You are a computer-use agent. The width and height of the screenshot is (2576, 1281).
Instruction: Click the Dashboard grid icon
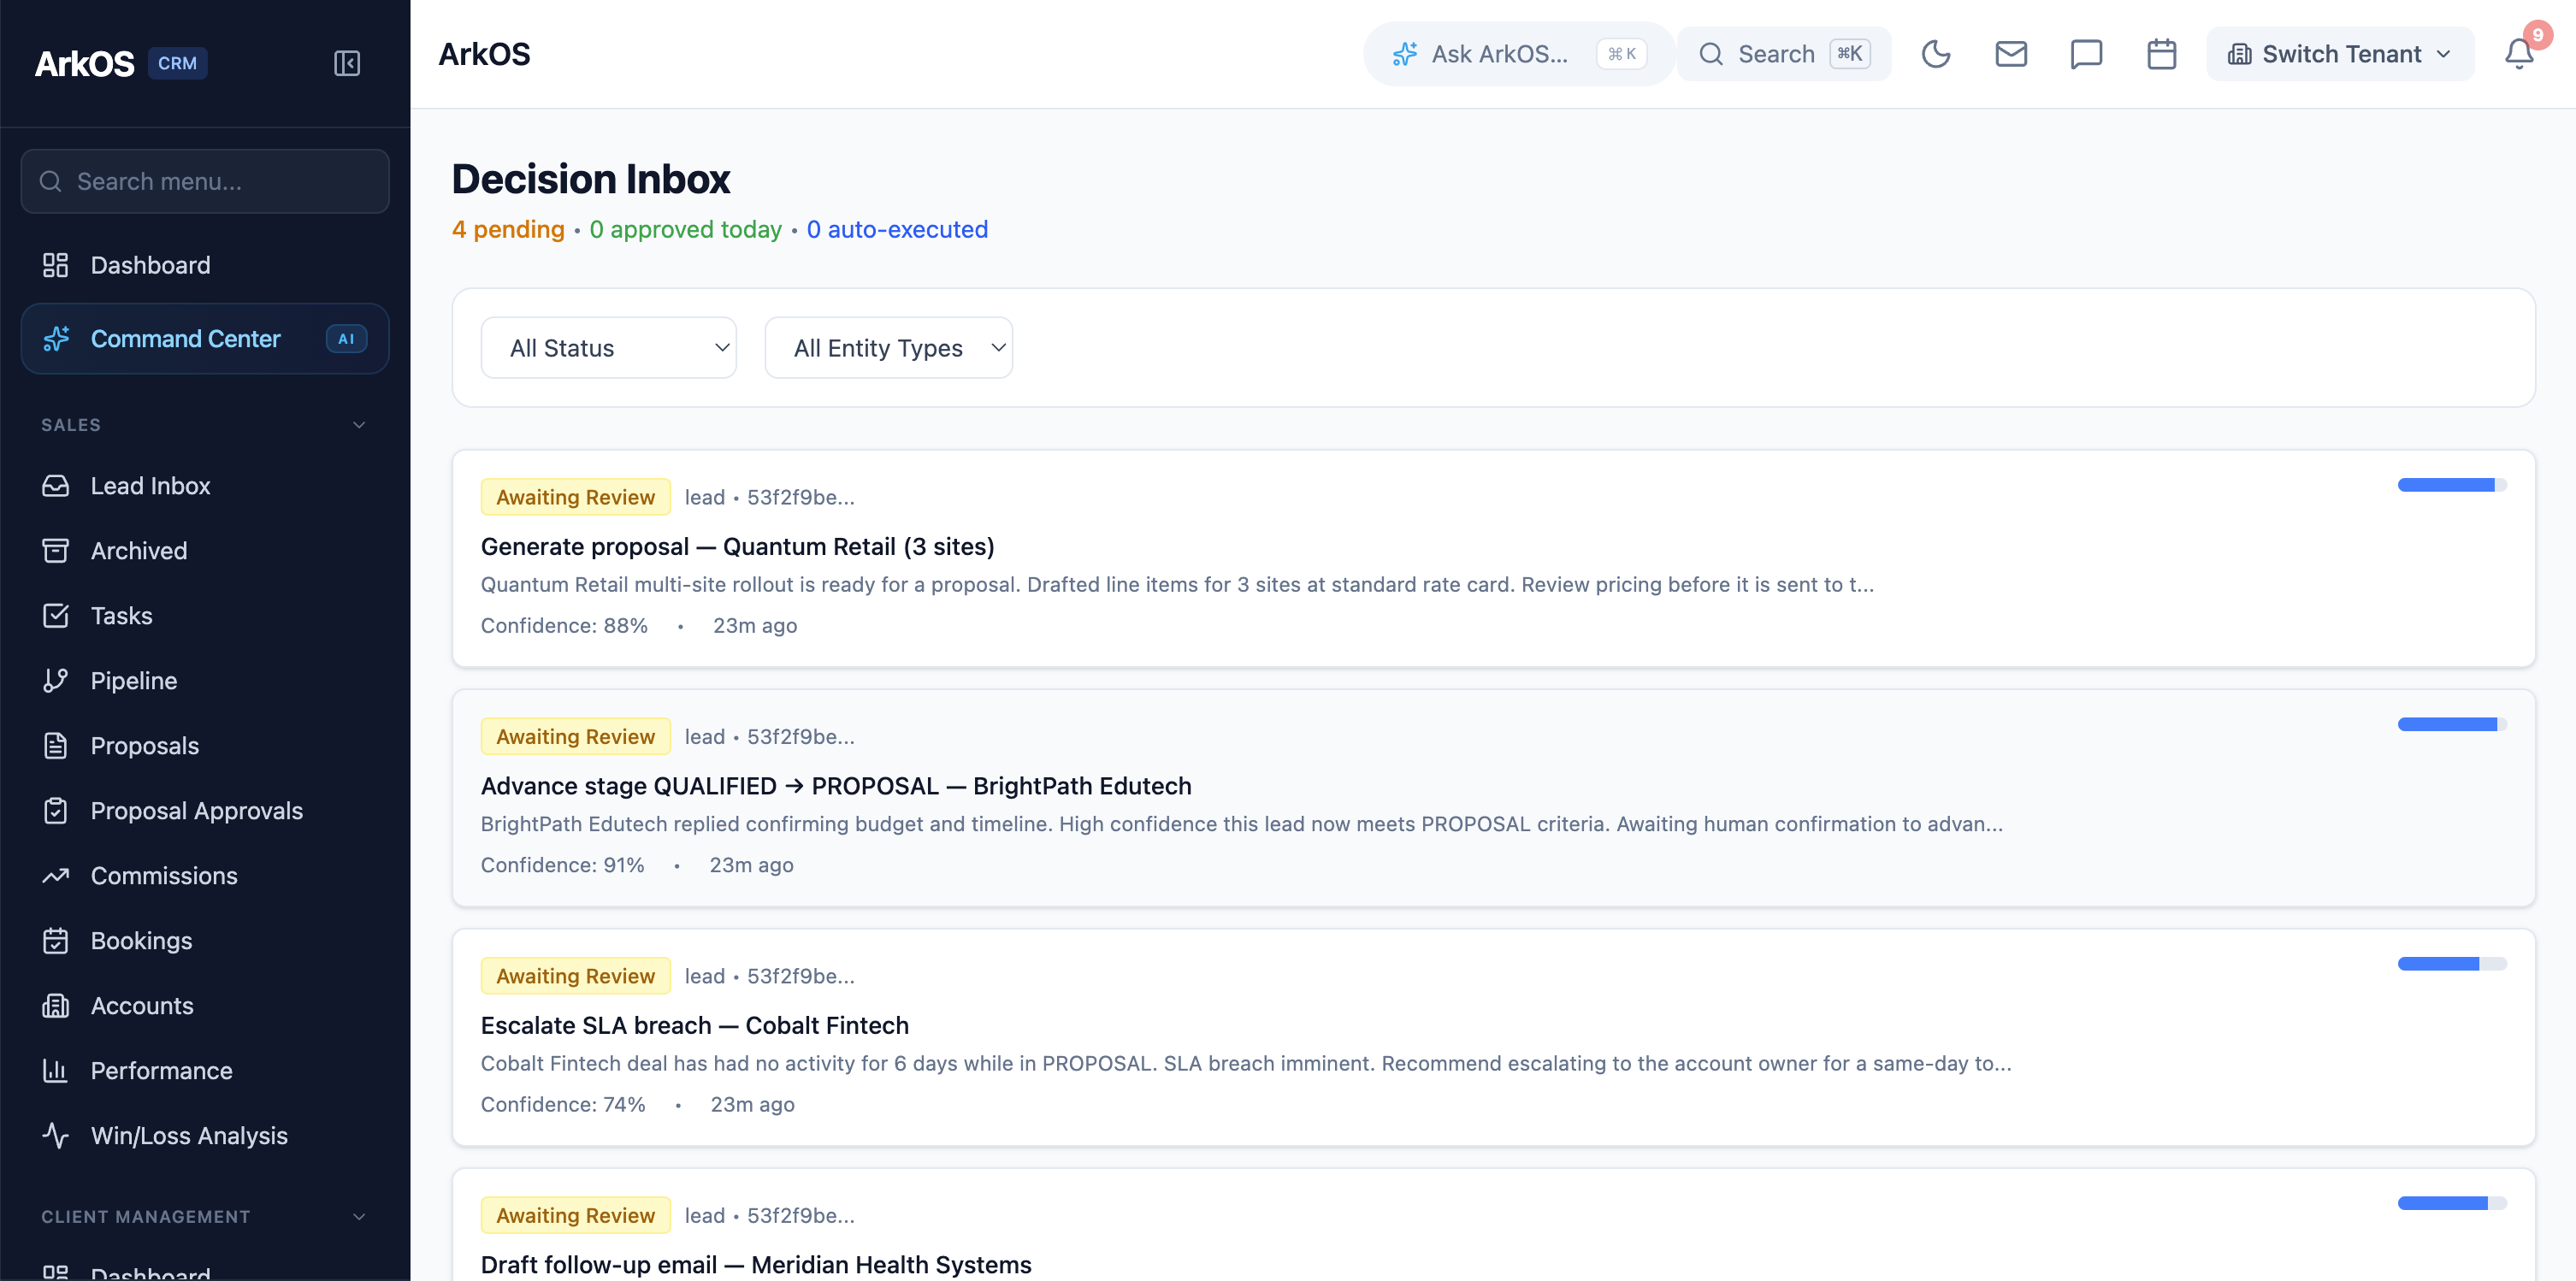tap(55, 265)
